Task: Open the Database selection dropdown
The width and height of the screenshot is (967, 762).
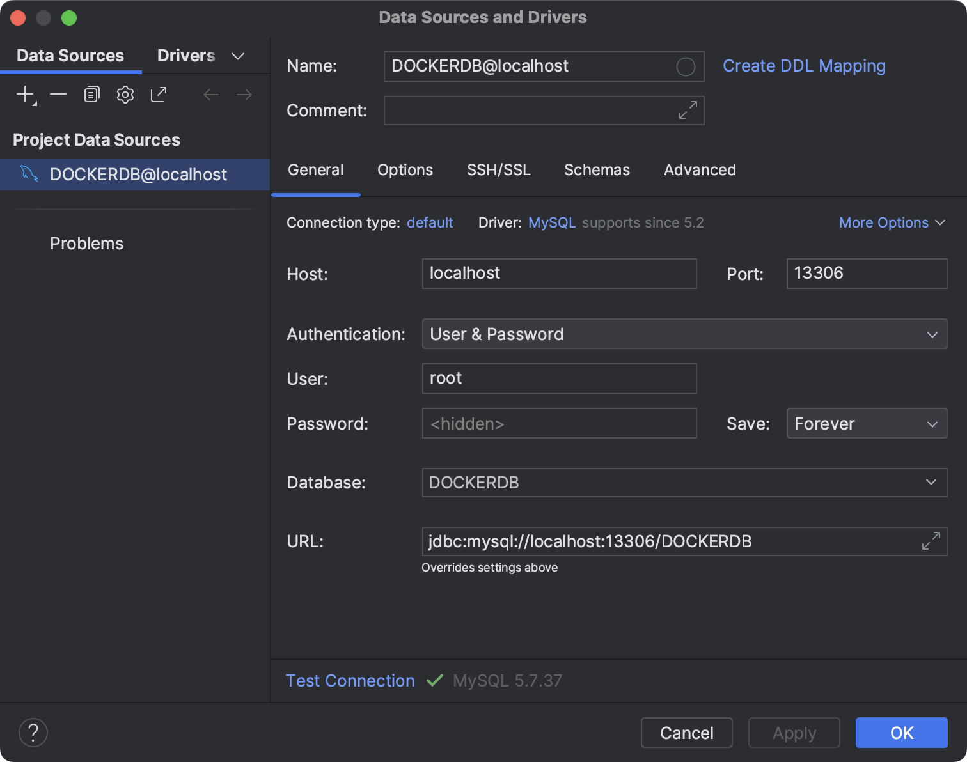Action: click(x=931, y=483)
